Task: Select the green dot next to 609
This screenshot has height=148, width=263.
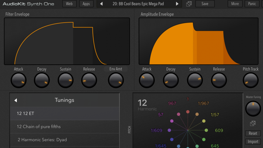Action: coord(206,130)
